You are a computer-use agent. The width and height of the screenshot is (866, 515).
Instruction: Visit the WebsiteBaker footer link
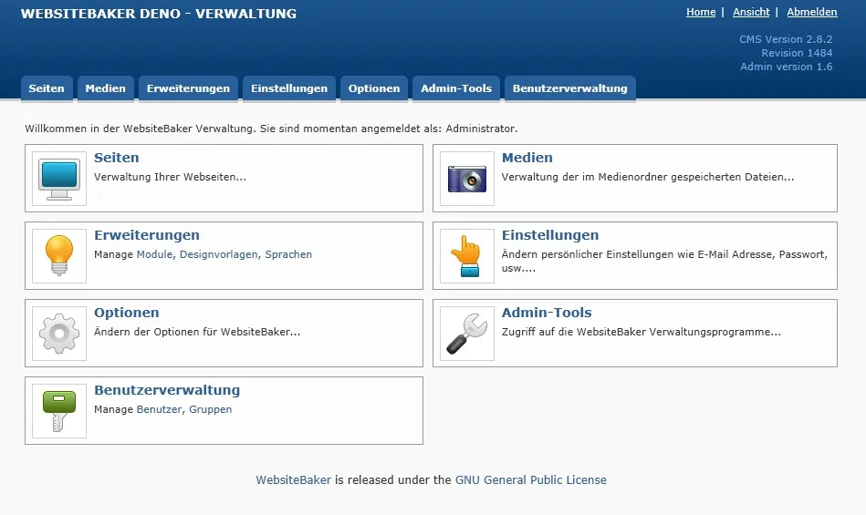click(293, 479)
